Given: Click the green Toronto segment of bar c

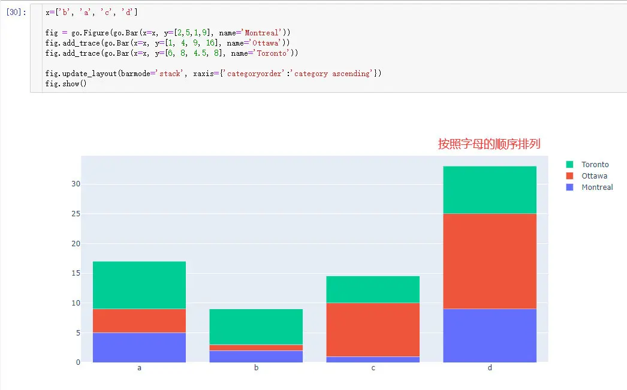Looking at the screenshot, I should pos(373,289).
